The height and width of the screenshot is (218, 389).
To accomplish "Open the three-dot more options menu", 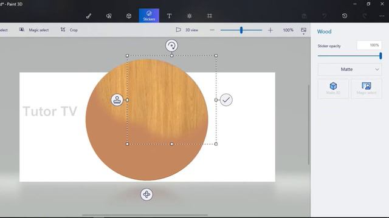I will point(382,16).
